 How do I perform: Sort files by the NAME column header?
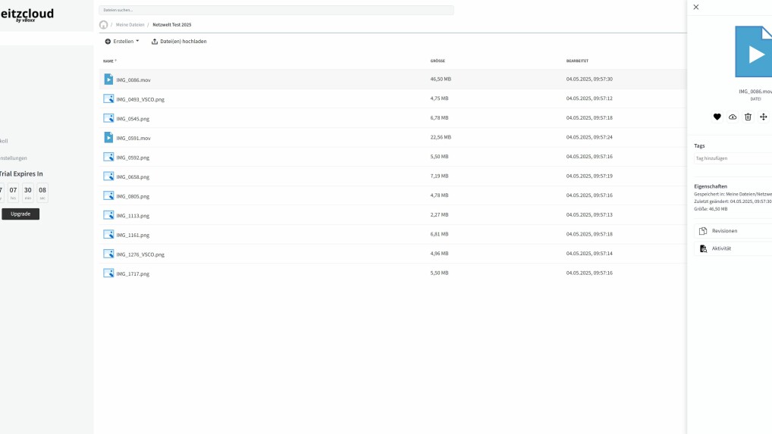pos(108,61)
